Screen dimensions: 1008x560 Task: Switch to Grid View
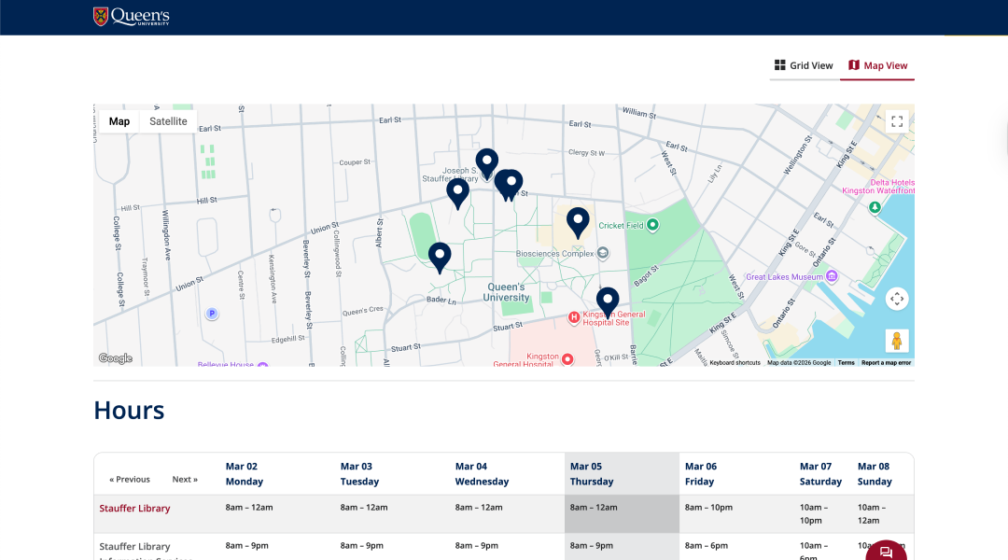click(x=804, y=65)
